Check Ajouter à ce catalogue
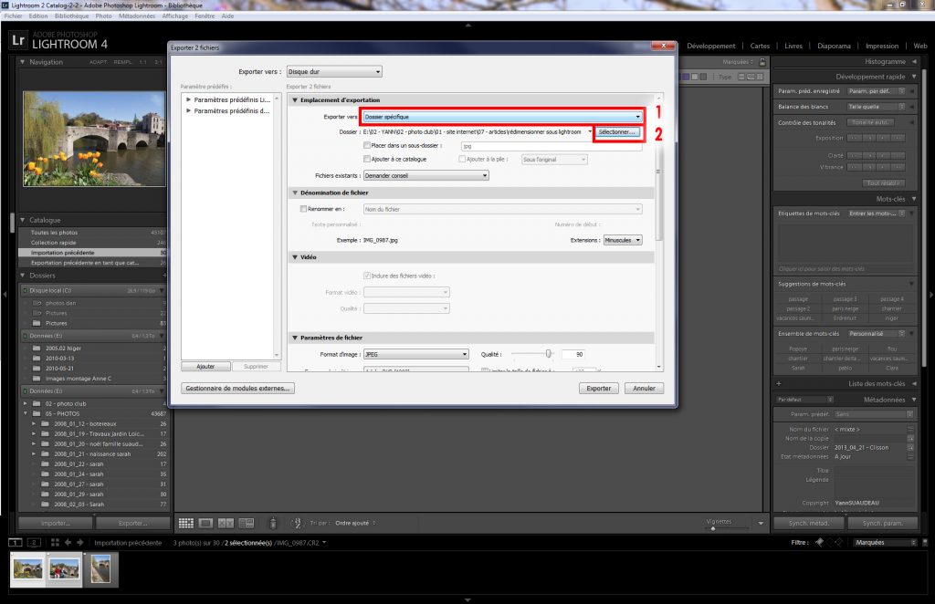 tap(367, 159)
